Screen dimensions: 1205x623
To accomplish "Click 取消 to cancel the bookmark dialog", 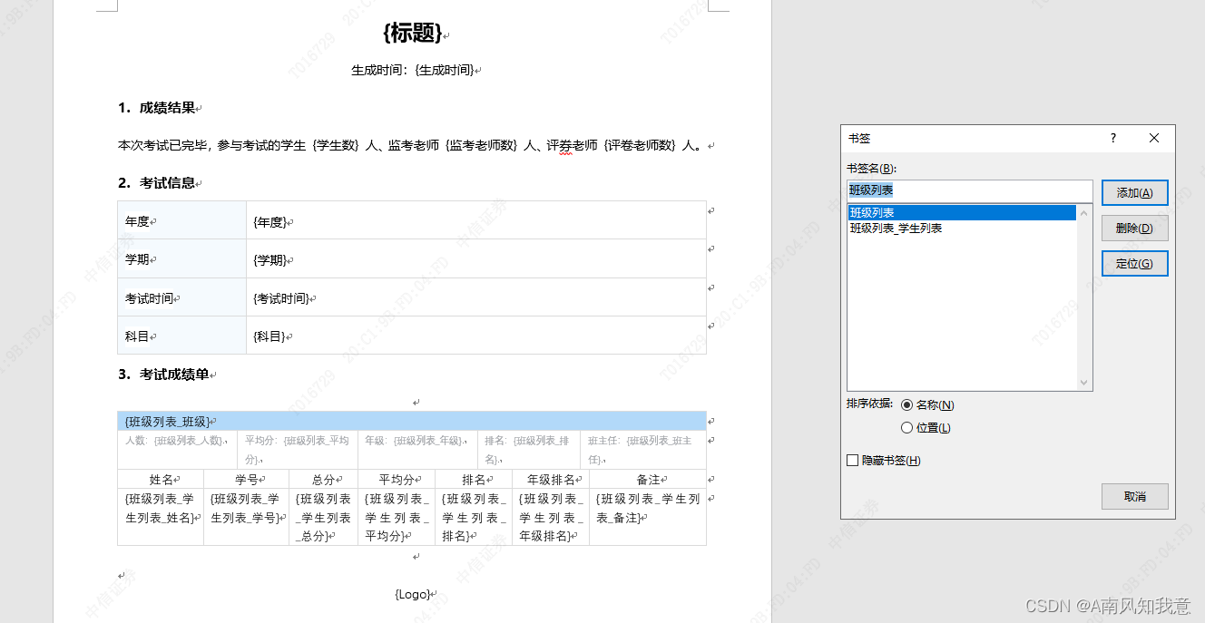I will (1134, 496).
